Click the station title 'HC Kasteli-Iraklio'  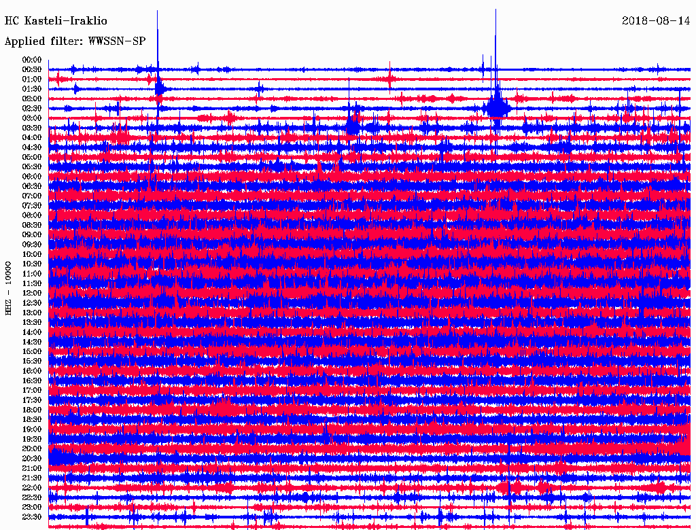click(x=56, y=21)
